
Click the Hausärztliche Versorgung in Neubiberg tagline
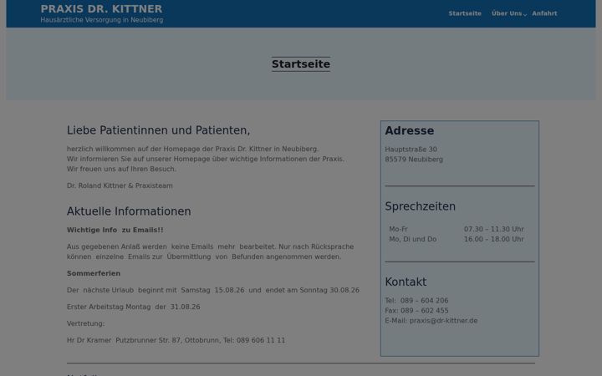(x=102, y=20)
